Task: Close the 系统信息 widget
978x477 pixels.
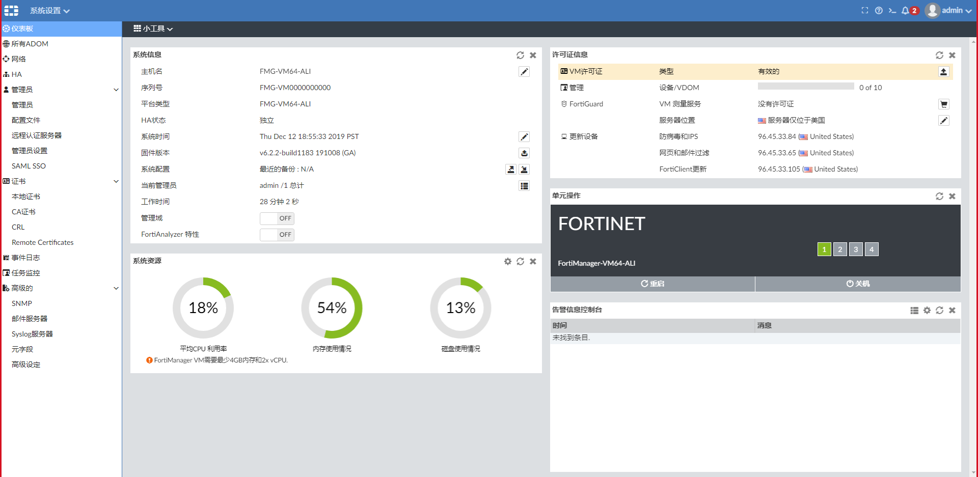Action: click(533, 55)
